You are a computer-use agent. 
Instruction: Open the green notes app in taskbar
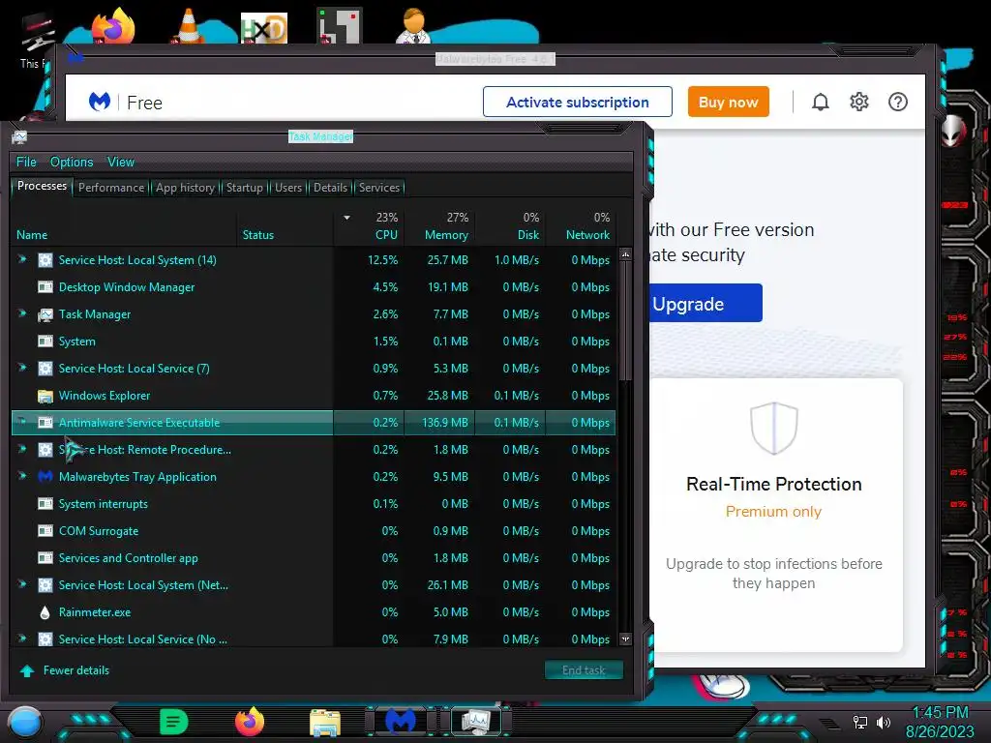(174, 722)
